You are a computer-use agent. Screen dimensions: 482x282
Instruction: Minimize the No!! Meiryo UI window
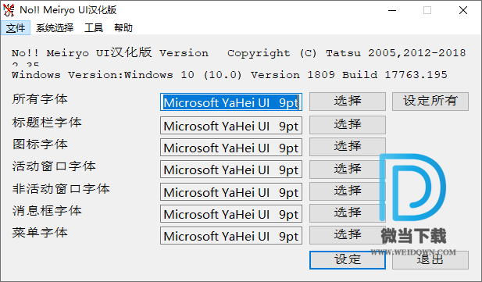click(392, 10)
